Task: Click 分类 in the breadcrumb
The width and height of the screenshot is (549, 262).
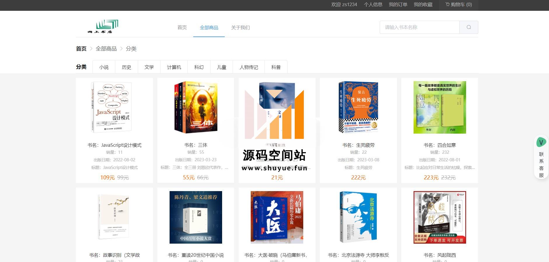Action: 131,49
